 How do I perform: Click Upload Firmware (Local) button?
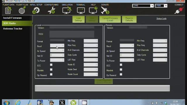pos(110,19)
